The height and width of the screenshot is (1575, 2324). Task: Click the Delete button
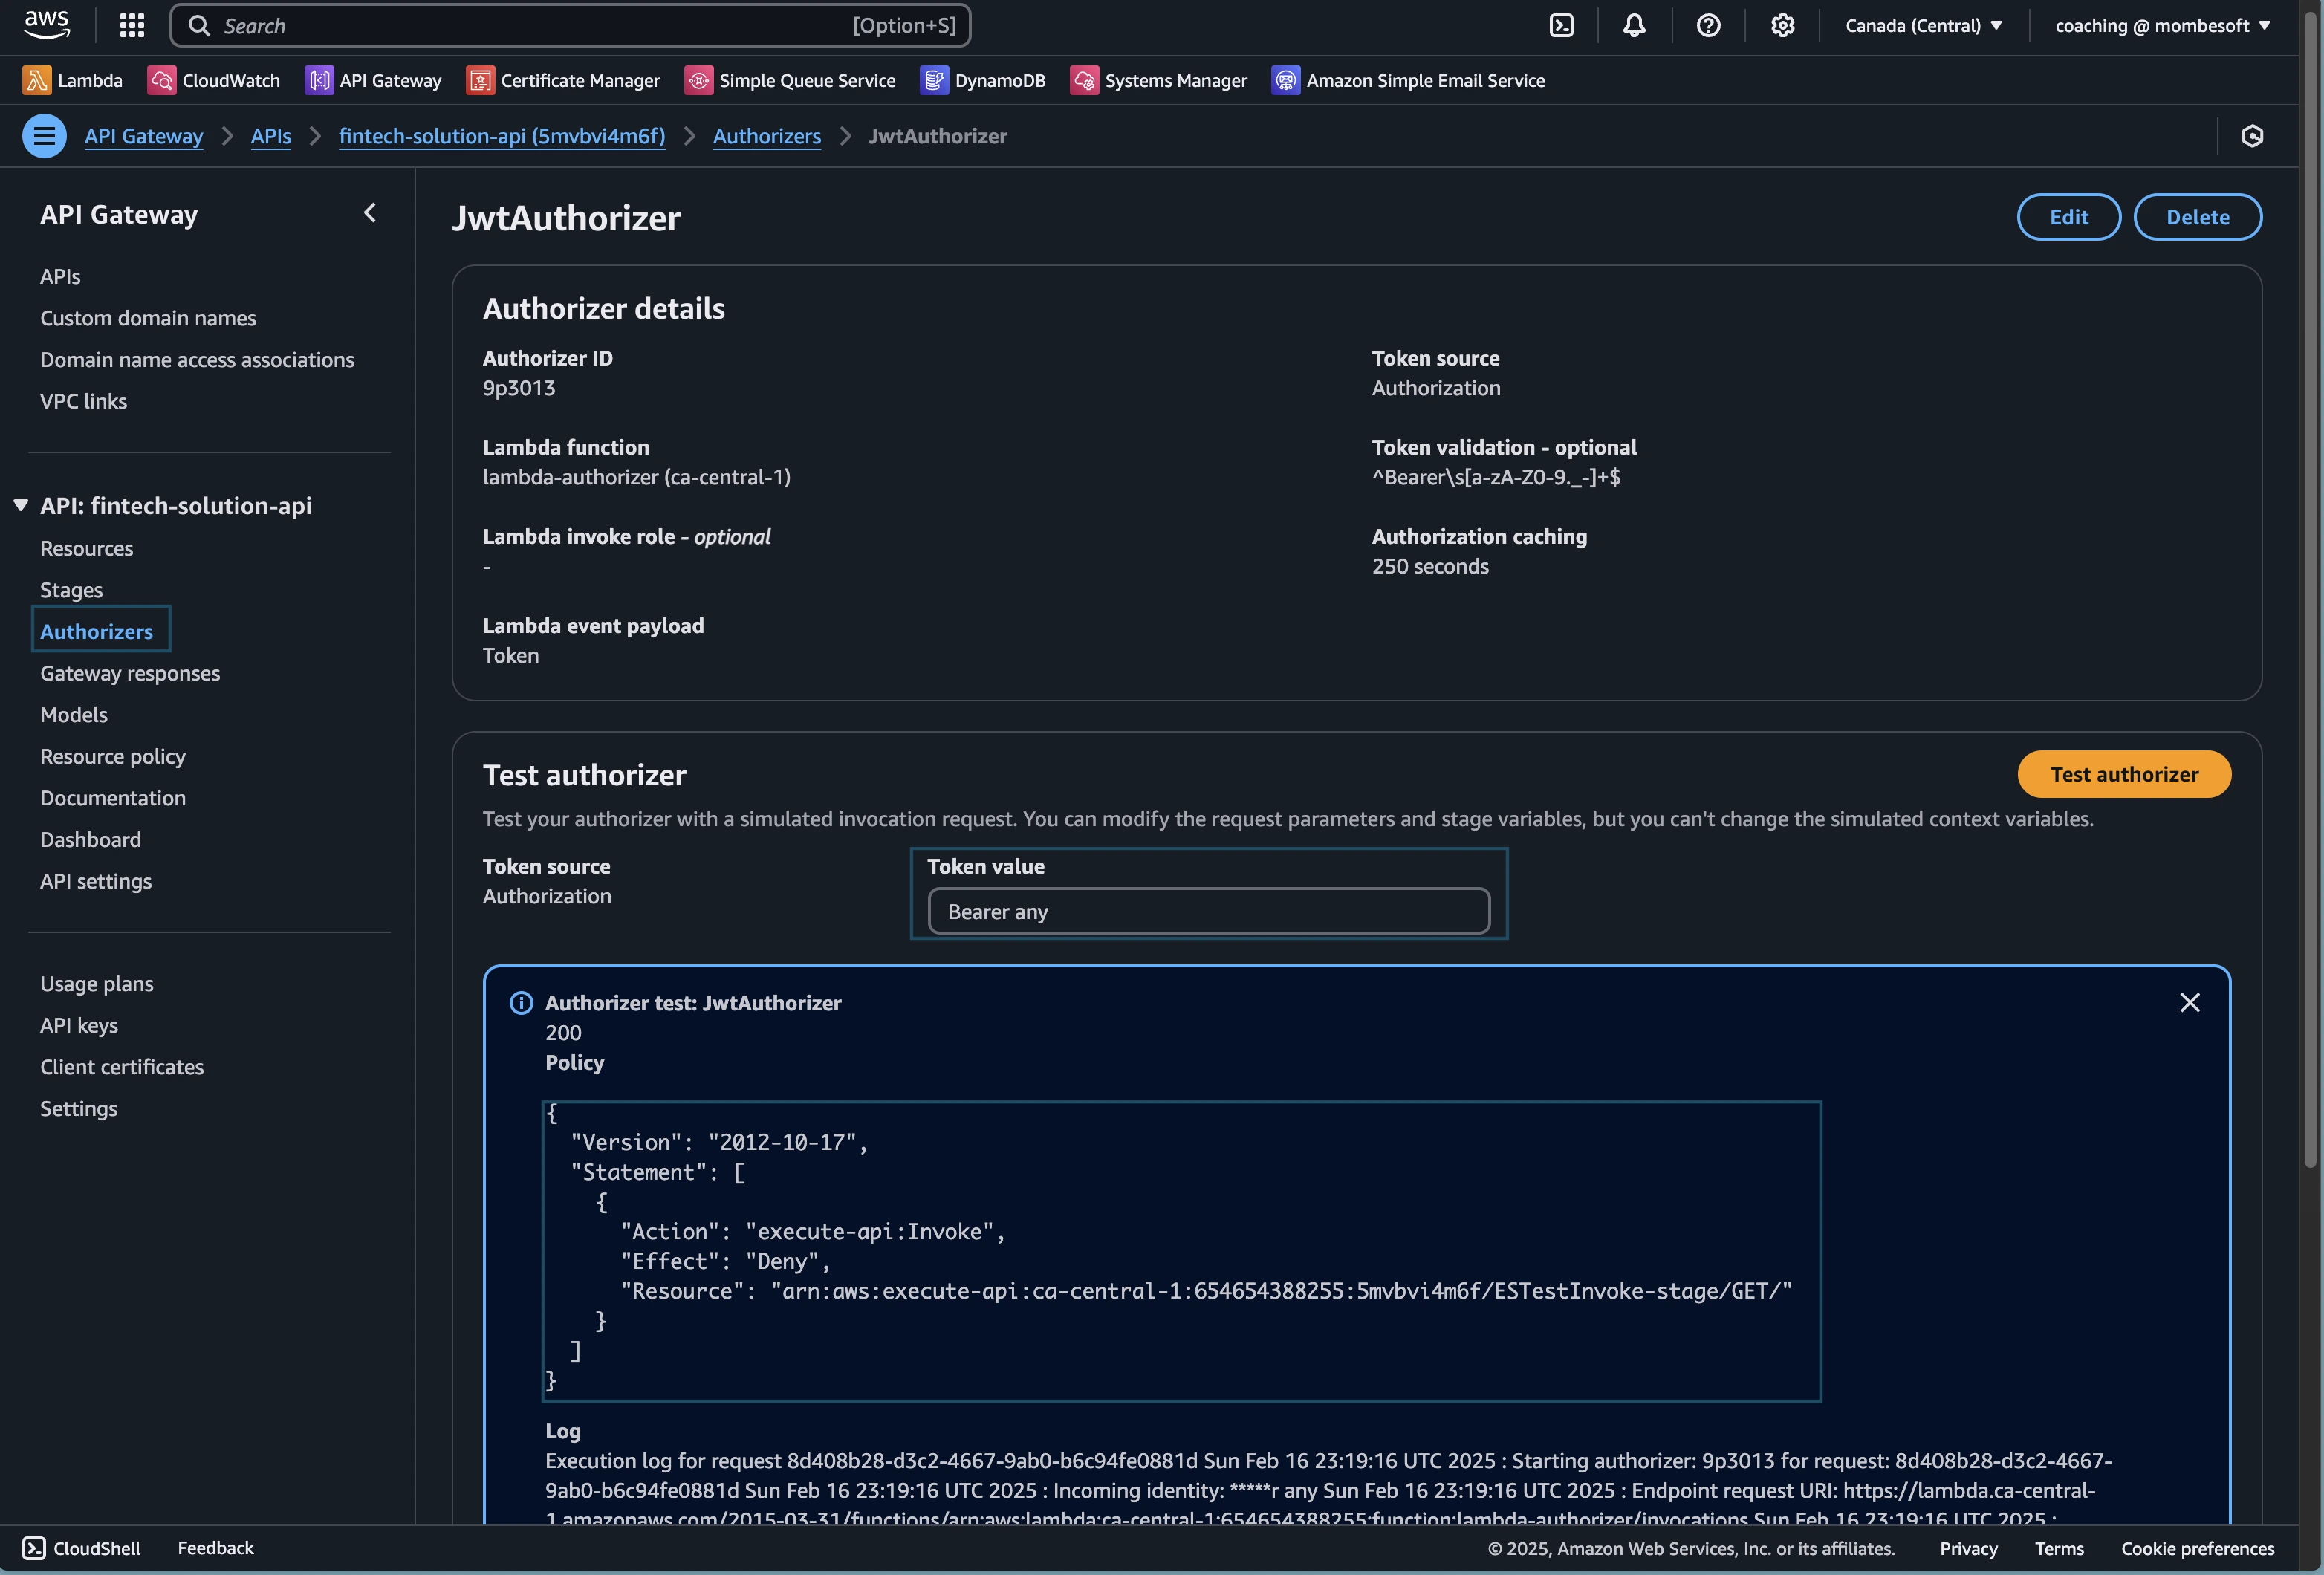click(x=2197, y=217)
